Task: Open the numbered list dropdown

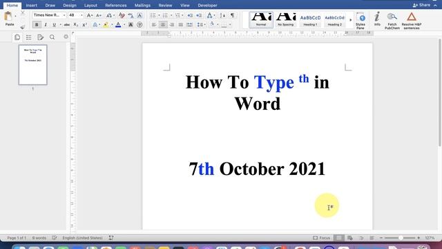Action: tap(171, 15)
